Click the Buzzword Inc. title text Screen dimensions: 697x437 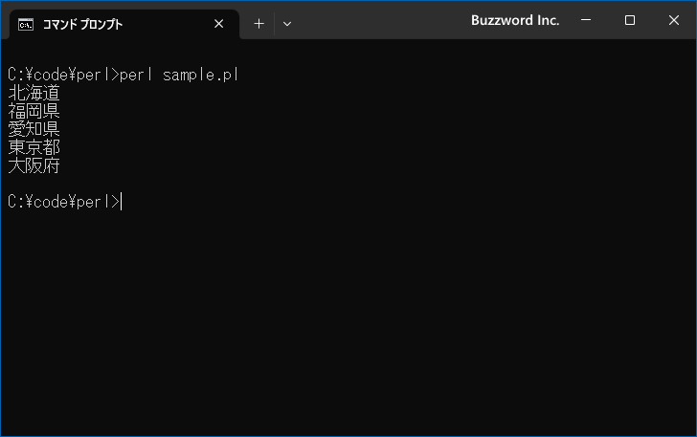[515, 20]
